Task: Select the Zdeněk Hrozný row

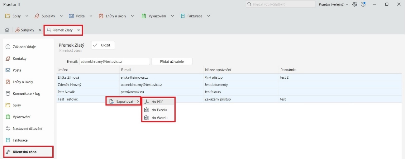Action: (229, 85)
